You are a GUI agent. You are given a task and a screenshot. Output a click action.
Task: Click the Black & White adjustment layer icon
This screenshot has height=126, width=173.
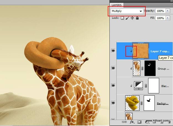point(138,85)
